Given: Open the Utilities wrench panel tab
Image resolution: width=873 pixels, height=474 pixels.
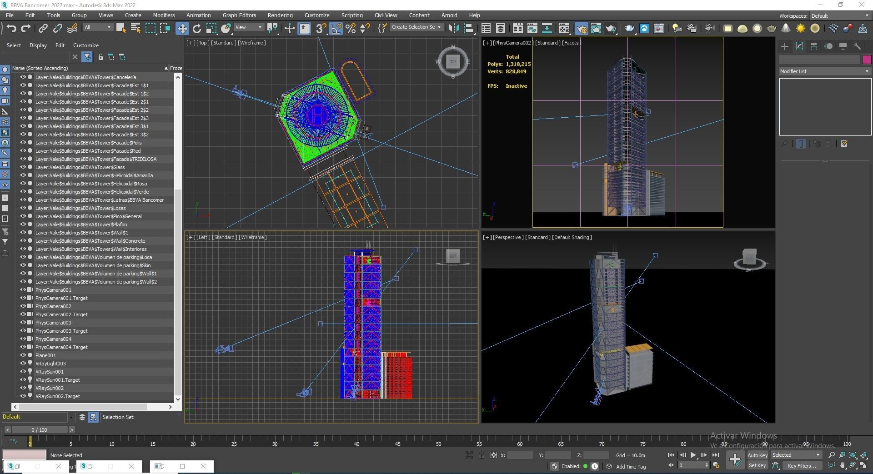Looking at the screenshot, I should [x=858, y=46].
